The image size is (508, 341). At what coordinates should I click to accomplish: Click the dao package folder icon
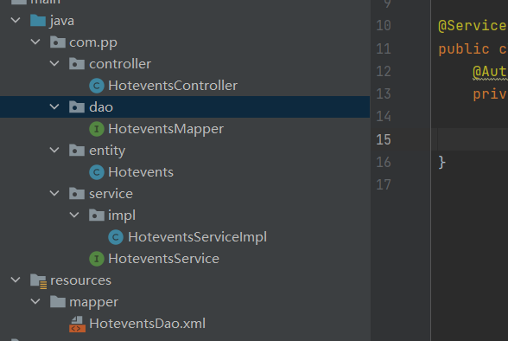77,106
